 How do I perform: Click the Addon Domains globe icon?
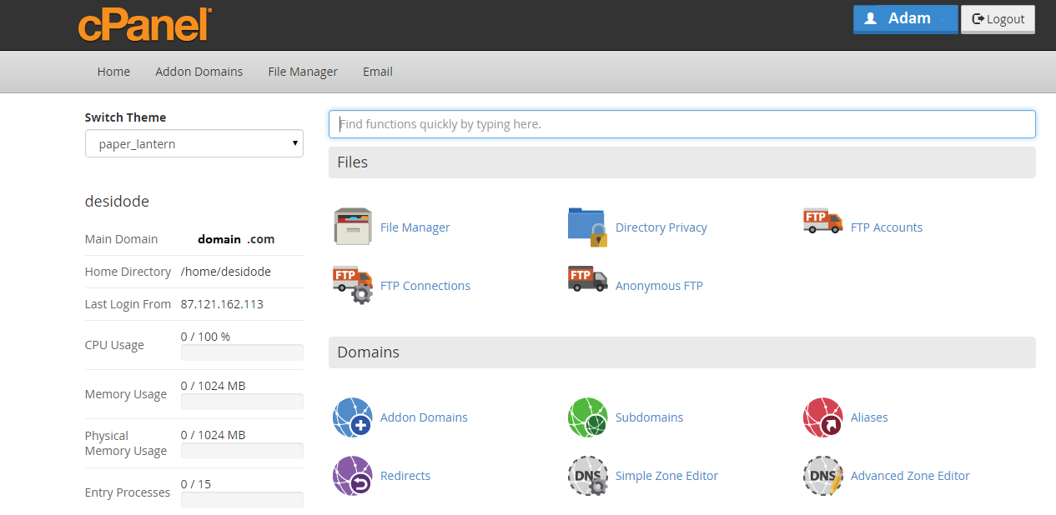(x=353, y=417)
